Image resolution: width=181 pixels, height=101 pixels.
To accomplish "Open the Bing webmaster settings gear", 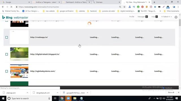I will [176, 17].
